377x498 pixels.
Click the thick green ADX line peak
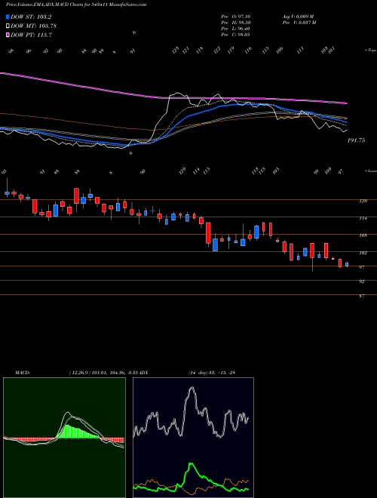pyautogui.click(x=191, y=465)
